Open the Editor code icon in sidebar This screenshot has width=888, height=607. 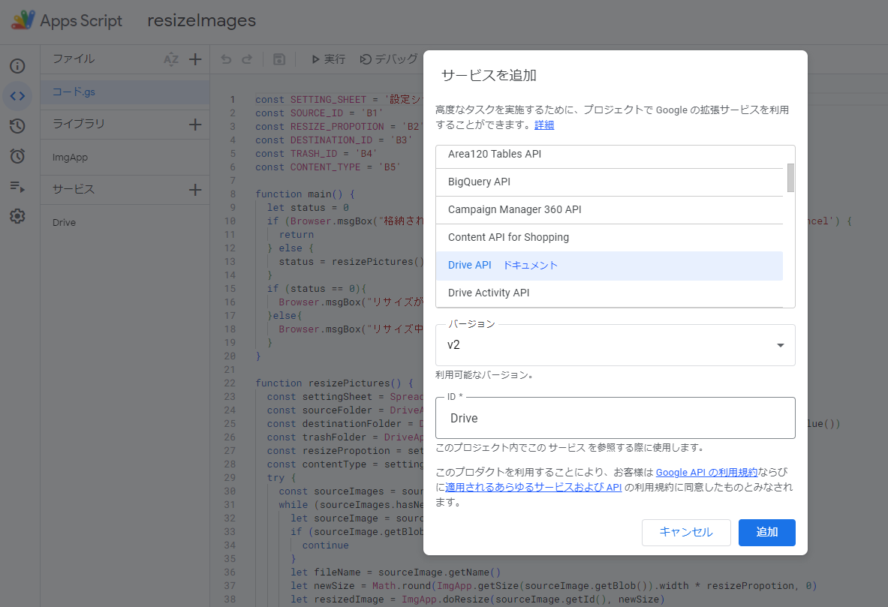click(x=17, y=96)
